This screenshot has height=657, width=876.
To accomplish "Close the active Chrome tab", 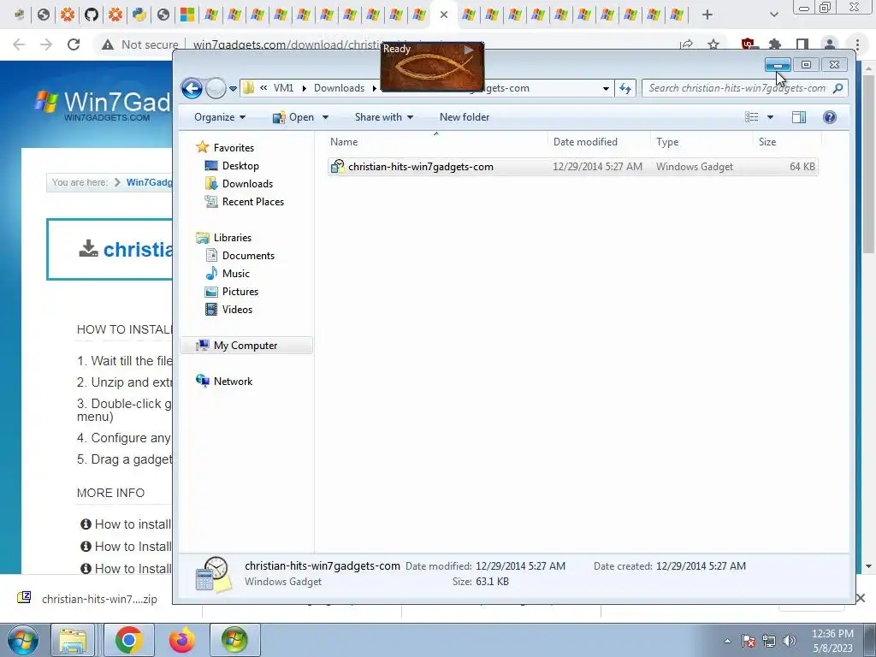I will [444, 15].
